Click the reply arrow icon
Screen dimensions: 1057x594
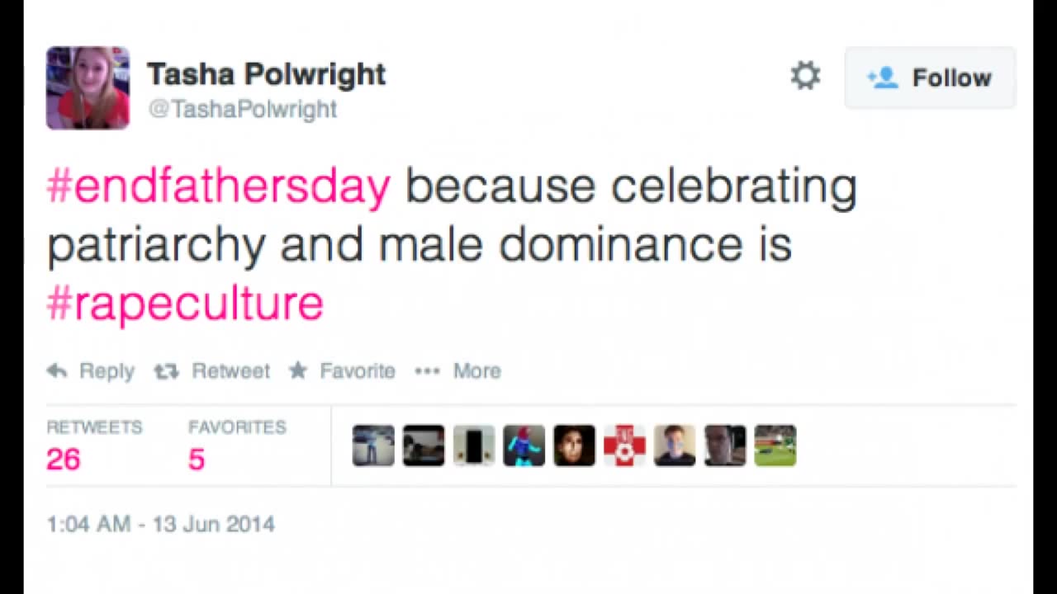(x=57, y=371)
